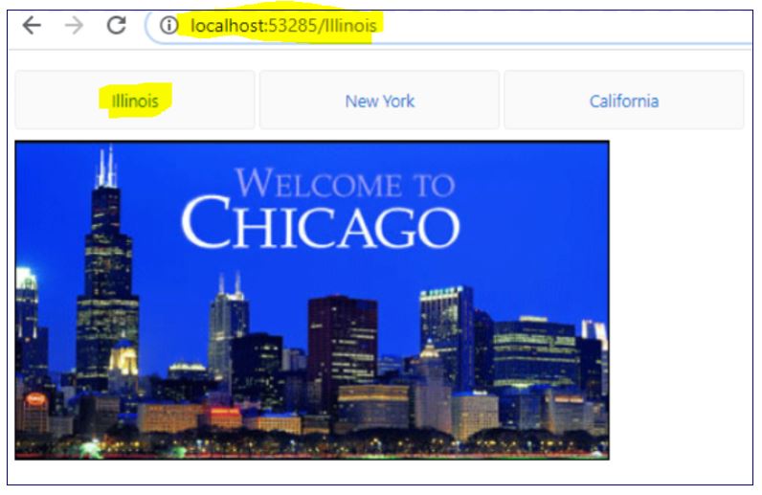Click the large 'Chicago' title on image
This screenshot has width=762, height=495.
(320, 226)
